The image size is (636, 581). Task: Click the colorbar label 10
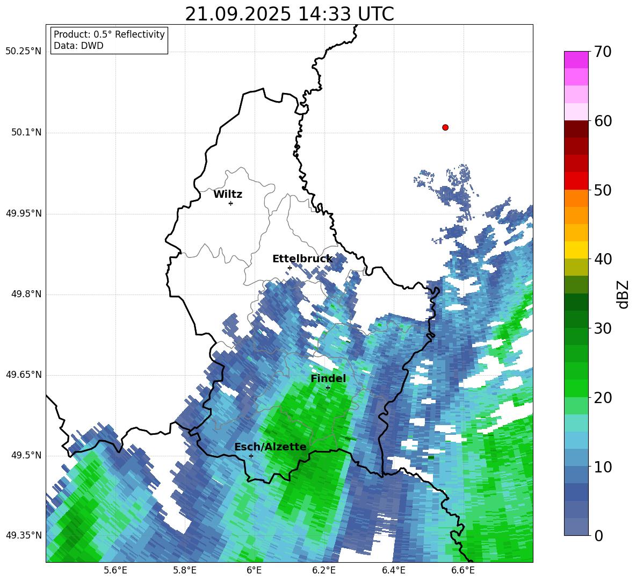[x=603, y=467]
